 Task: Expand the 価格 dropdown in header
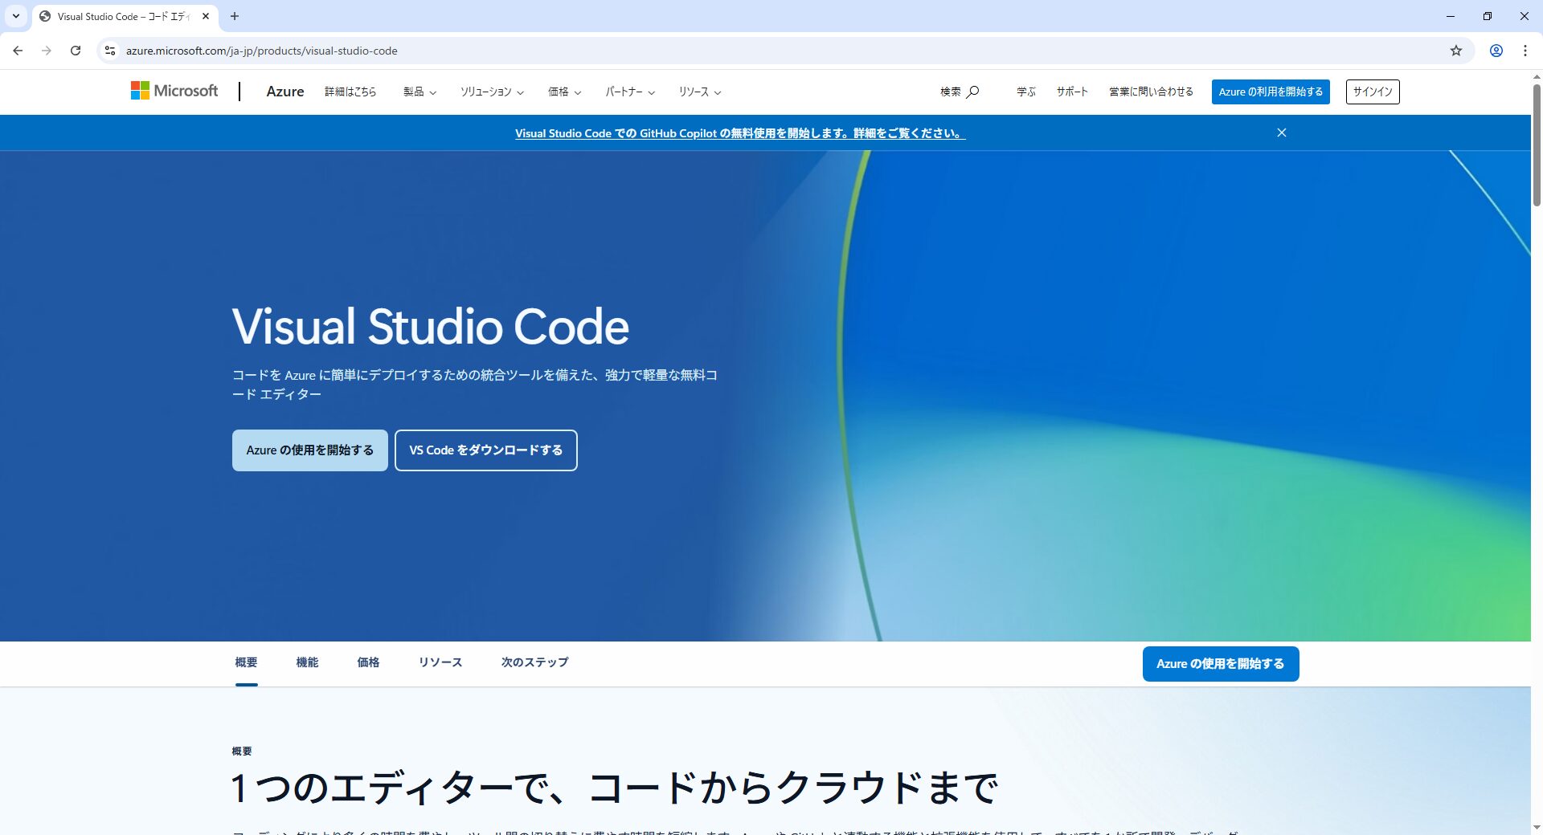click(x=564, y=92)
